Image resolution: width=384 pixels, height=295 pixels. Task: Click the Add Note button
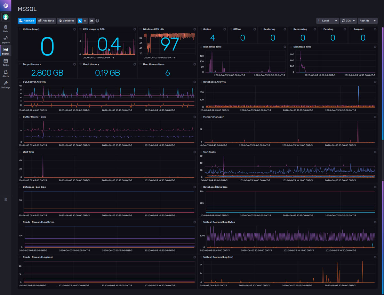46,21
